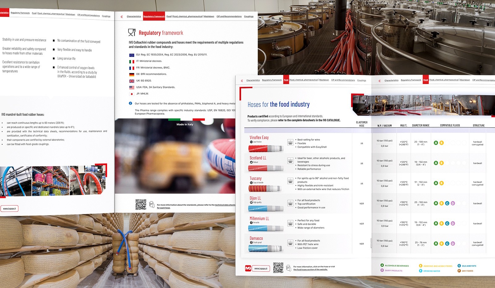Click the QR code beside the technical data sheets note
Viewport: 495px width, 288px height.
pos(141,205)
